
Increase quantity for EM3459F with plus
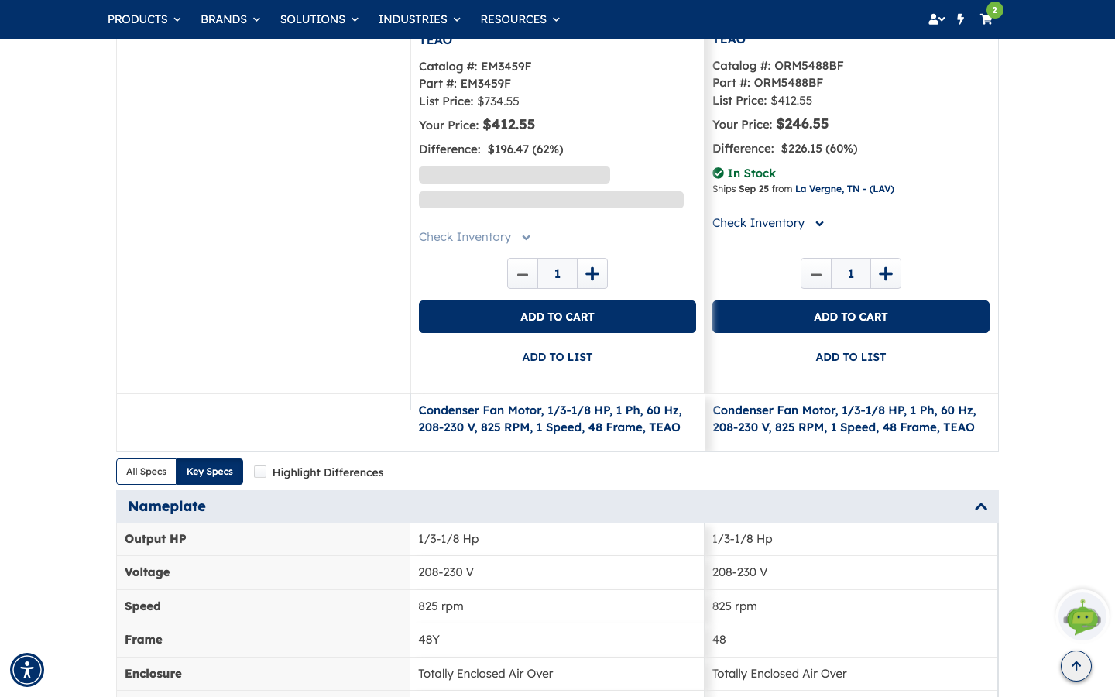pos(592,273)
